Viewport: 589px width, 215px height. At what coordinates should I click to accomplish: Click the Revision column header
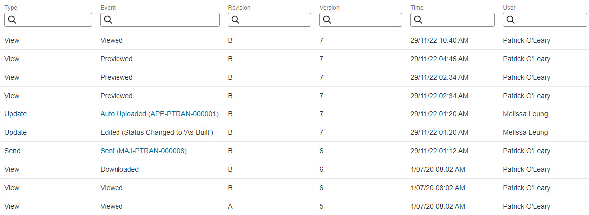point(239,8)
